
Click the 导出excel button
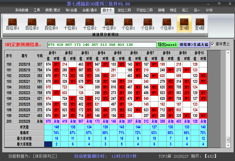tap(167, 45)
